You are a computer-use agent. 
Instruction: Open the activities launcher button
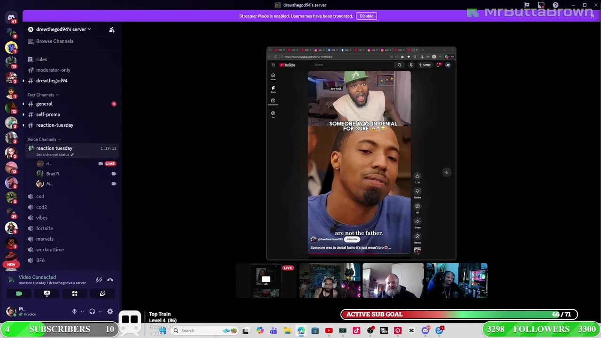[x=75, y=293]
